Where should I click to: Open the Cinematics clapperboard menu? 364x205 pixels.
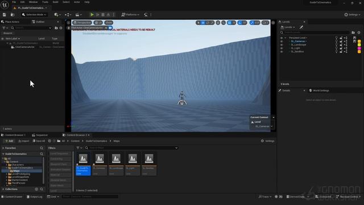[78, 15]
